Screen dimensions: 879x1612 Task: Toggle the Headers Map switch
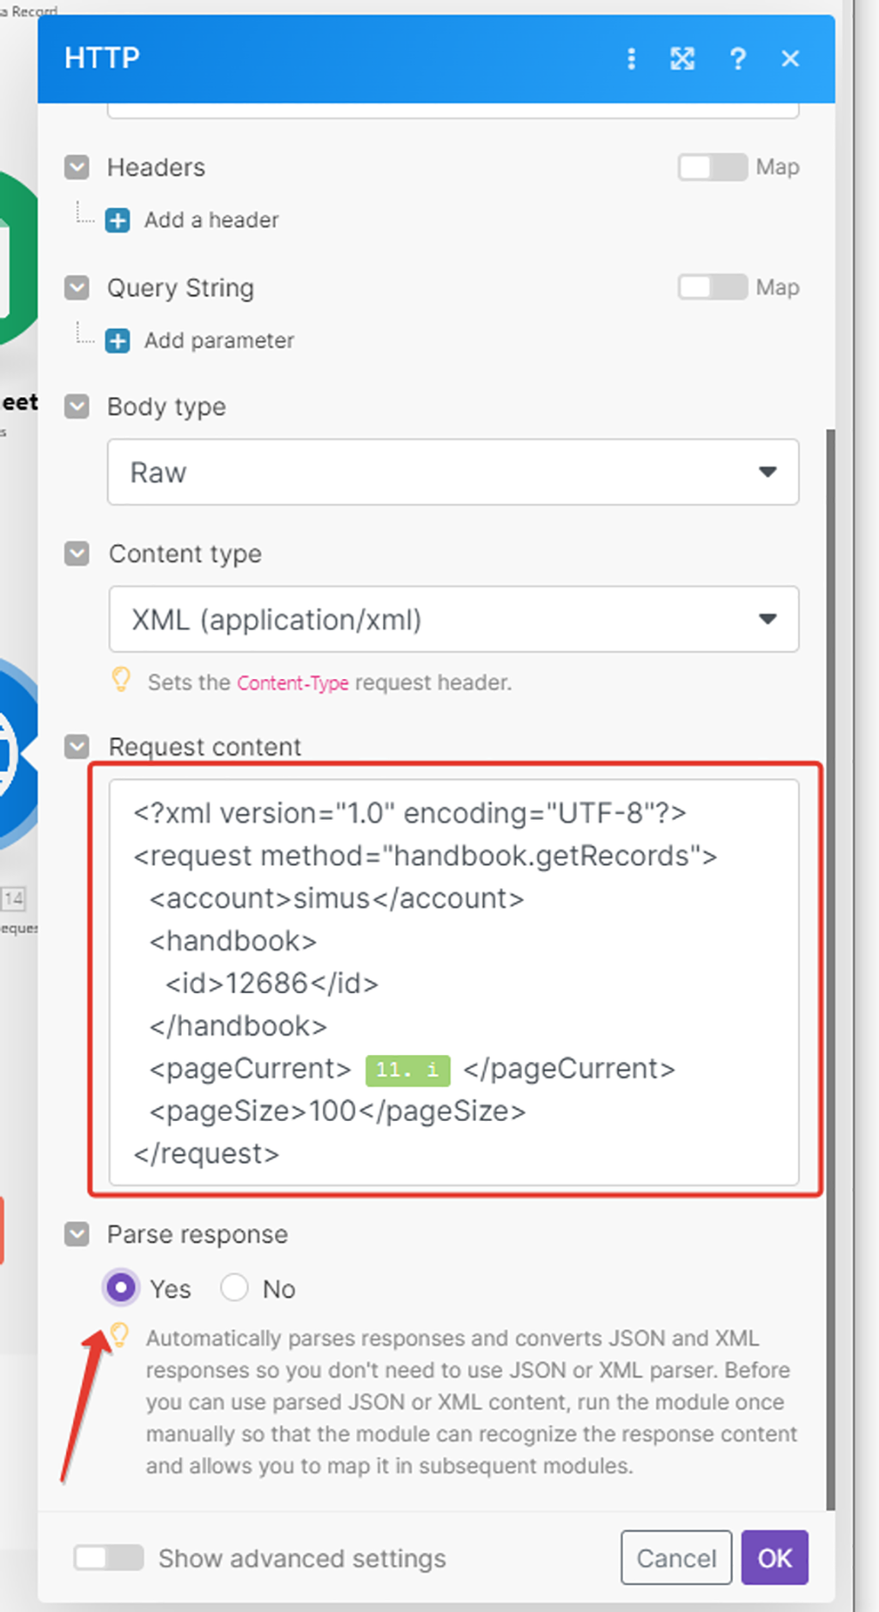coord(712,167)
